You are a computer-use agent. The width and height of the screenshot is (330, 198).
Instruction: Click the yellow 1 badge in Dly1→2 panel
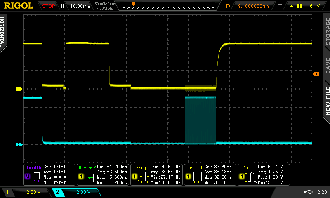pos(81,177)
